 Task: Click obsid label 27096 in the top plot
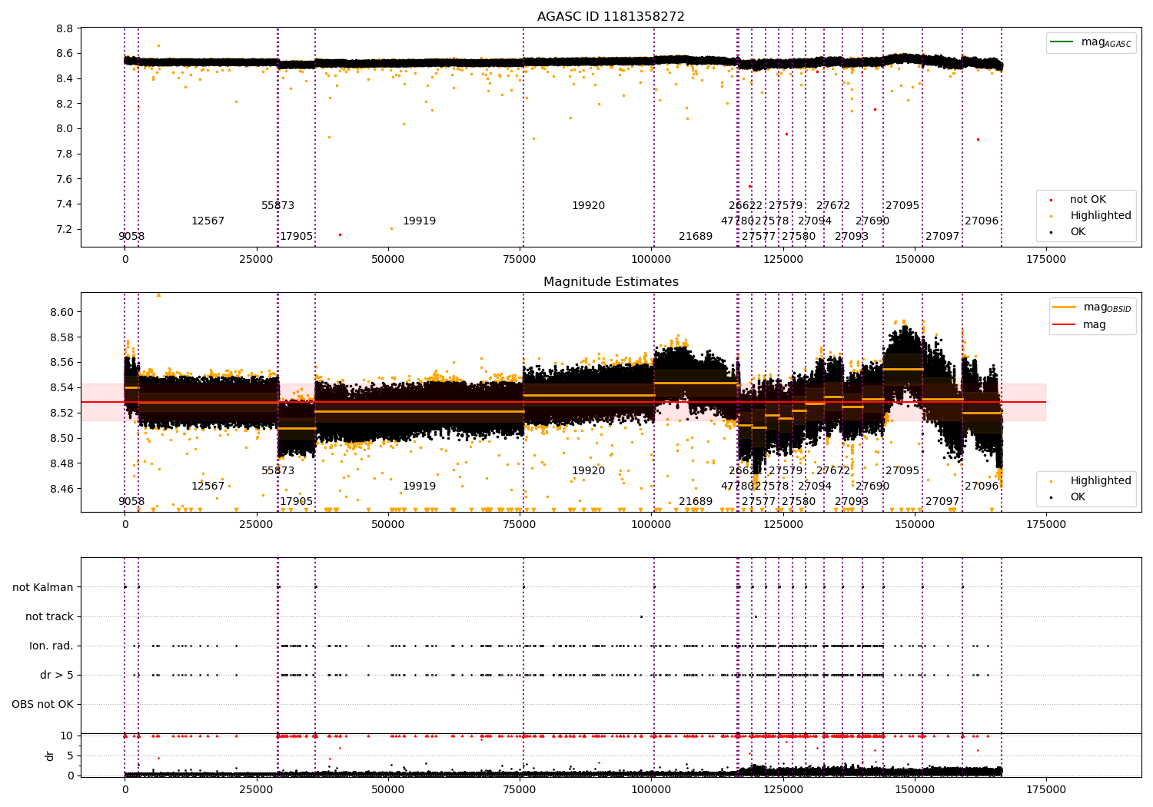982,221
